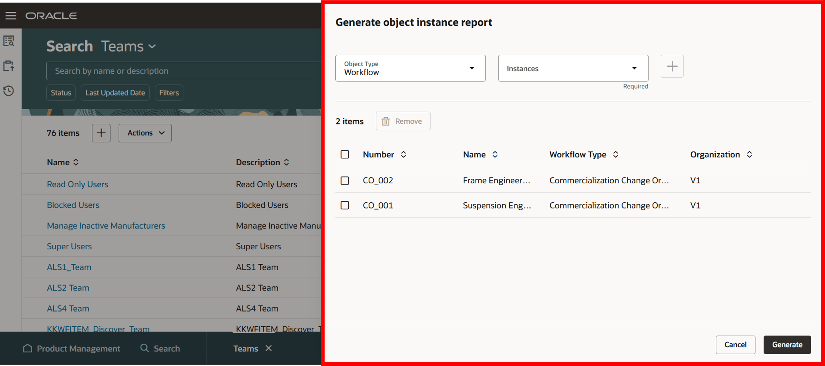The height and width of the screenshot is (366, 825).
Task: Click the plus icon to add a team
Action: coord(101,133)
